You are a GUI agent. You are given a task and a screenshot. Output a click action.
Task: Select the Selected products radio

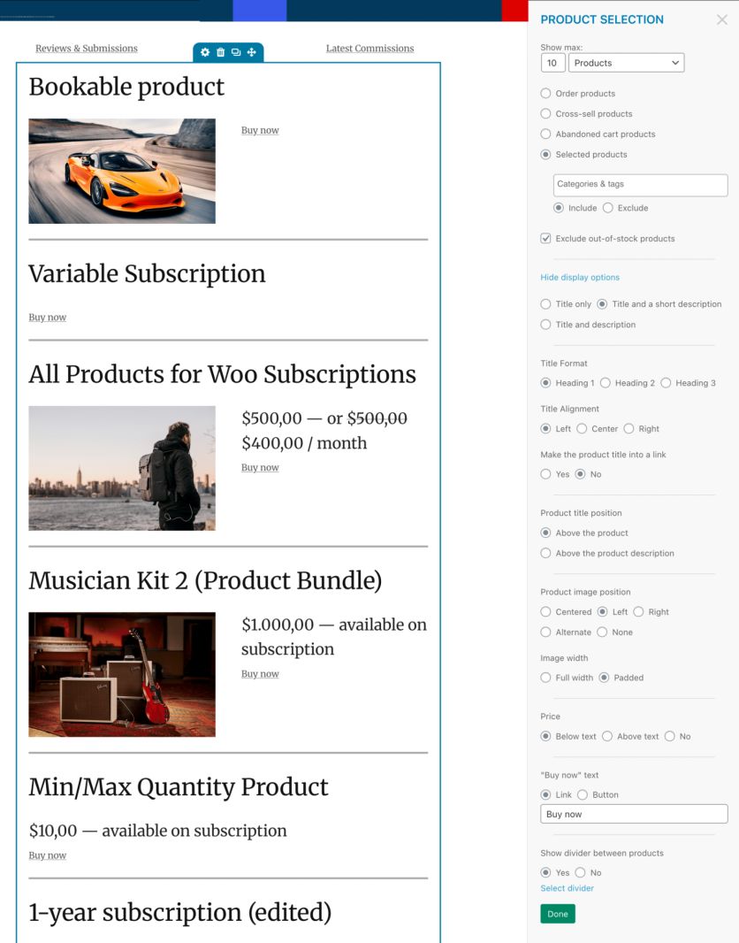coord(545,155)
